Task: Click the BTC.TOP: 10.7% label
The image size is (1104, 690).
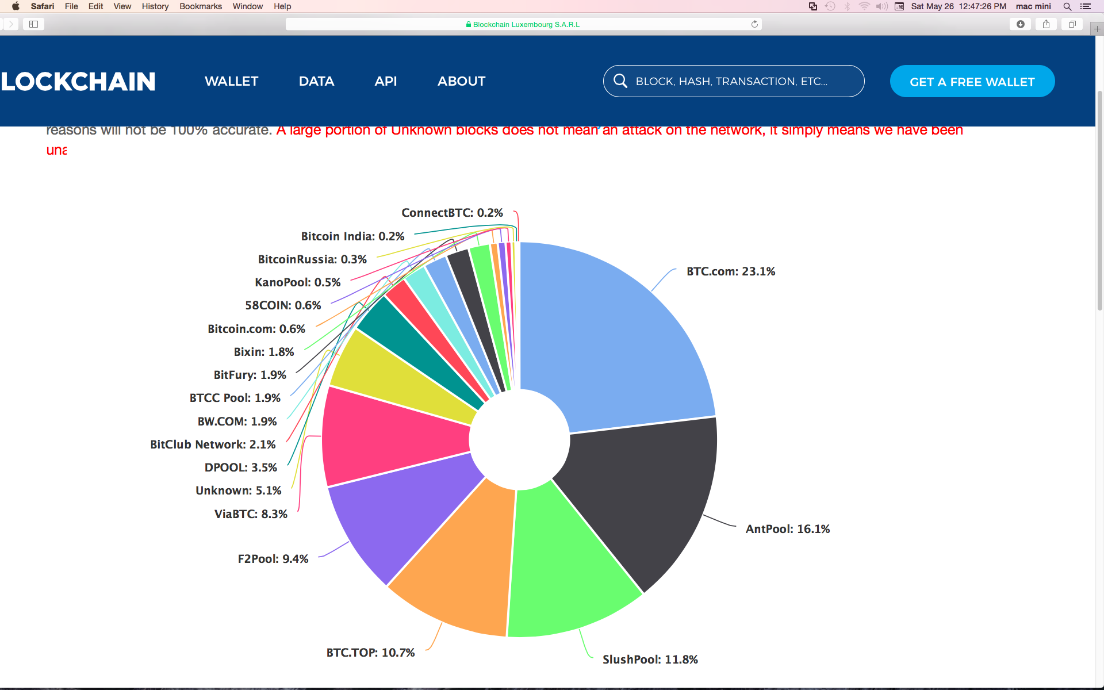Action: [370, 653]
